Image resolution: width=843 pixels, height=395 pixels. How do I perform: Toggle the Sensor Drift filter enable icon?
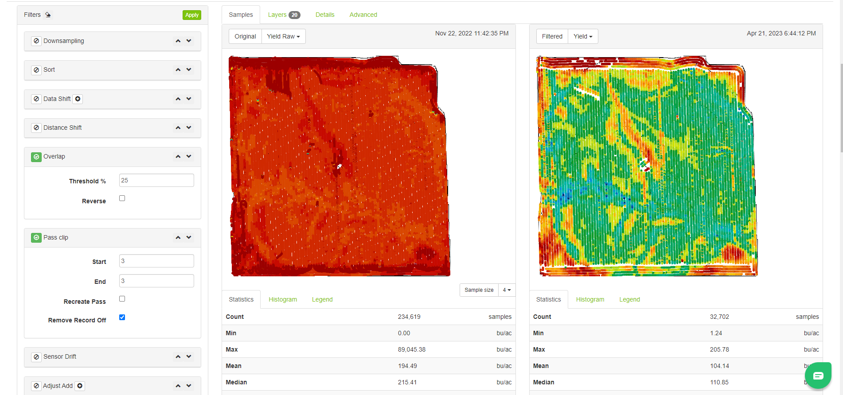click(x=36, y=357)
